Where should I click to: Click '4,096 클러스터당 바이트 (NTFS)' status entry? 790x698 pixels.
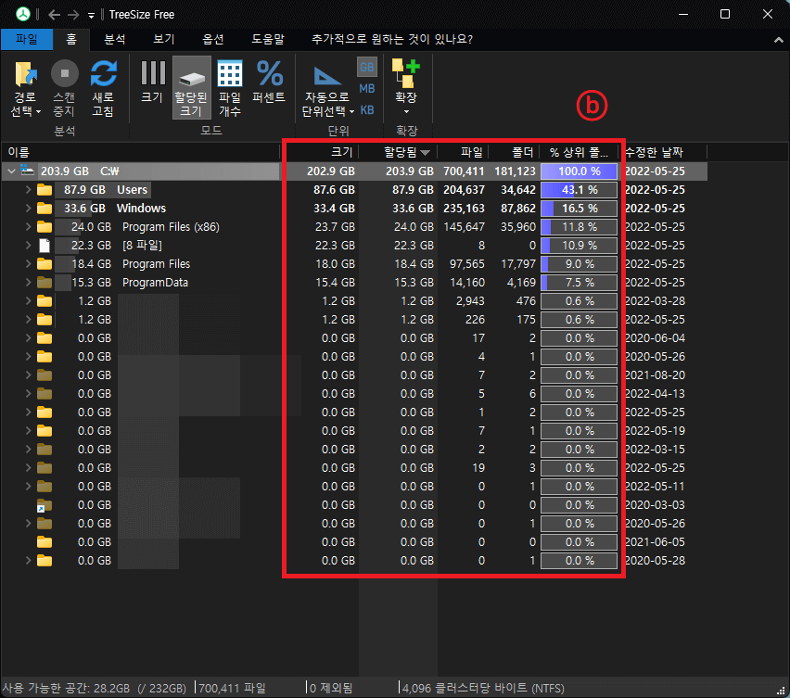pos(483,688)
